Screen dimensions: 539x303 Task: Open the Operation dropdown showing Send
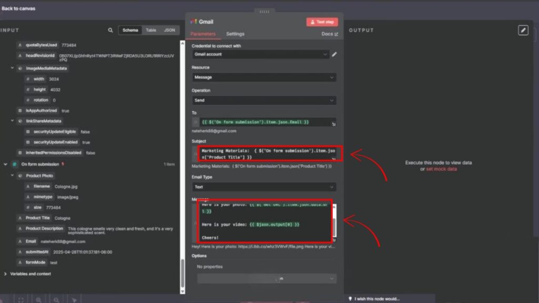tap(264, 100)
